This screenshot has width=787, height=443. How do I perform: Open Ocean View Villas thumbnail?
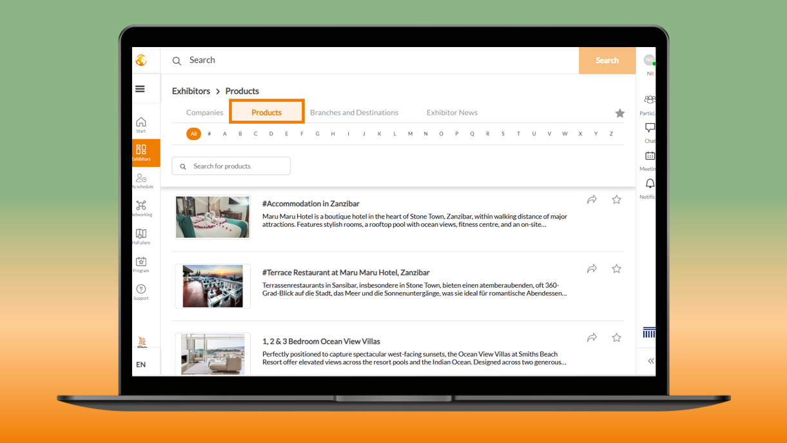[212, 354]
